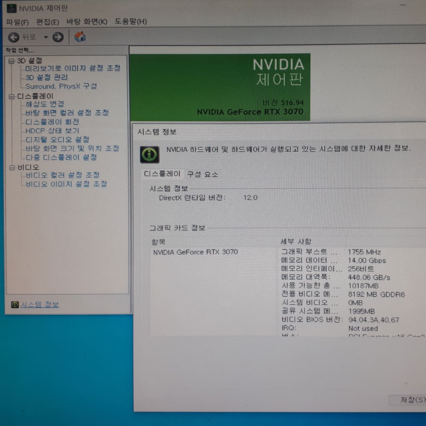Select 다중 디스플레이 설정
426x426 pixels.
point(61,157)
